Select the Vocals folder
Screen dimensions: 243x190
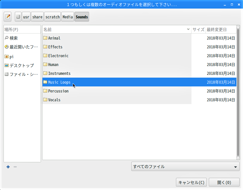[139, 100]
